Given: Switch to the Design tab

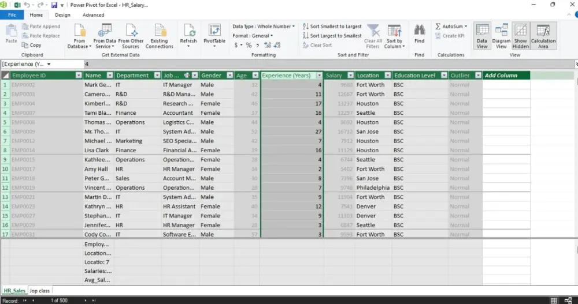Looking at the screenshot, I should (62, 15).
